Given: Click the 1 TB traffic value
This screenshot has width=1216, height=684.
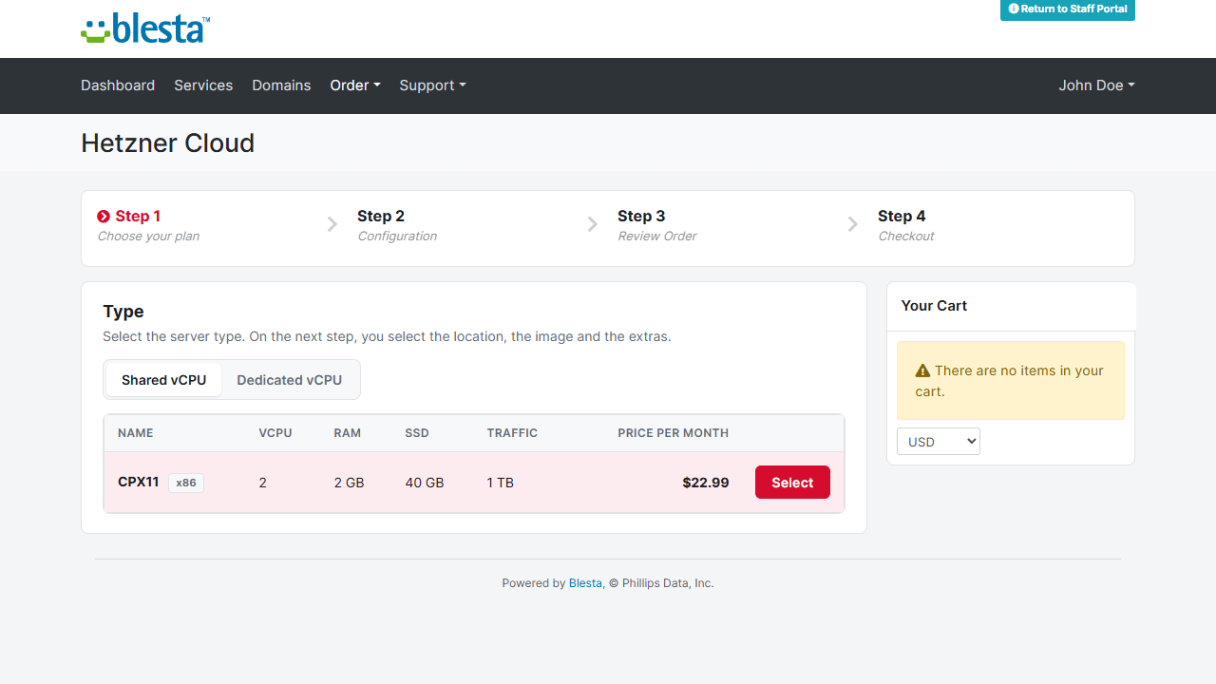Looking at the screenshot, I should point(501,483).
